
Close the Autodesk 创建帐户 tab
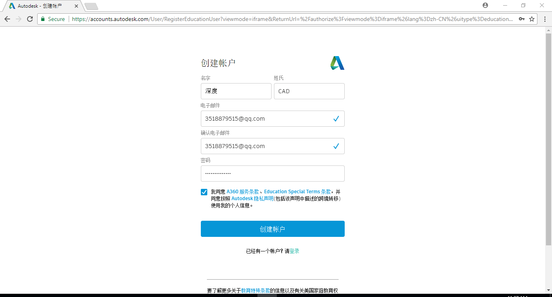coord(76,6)
